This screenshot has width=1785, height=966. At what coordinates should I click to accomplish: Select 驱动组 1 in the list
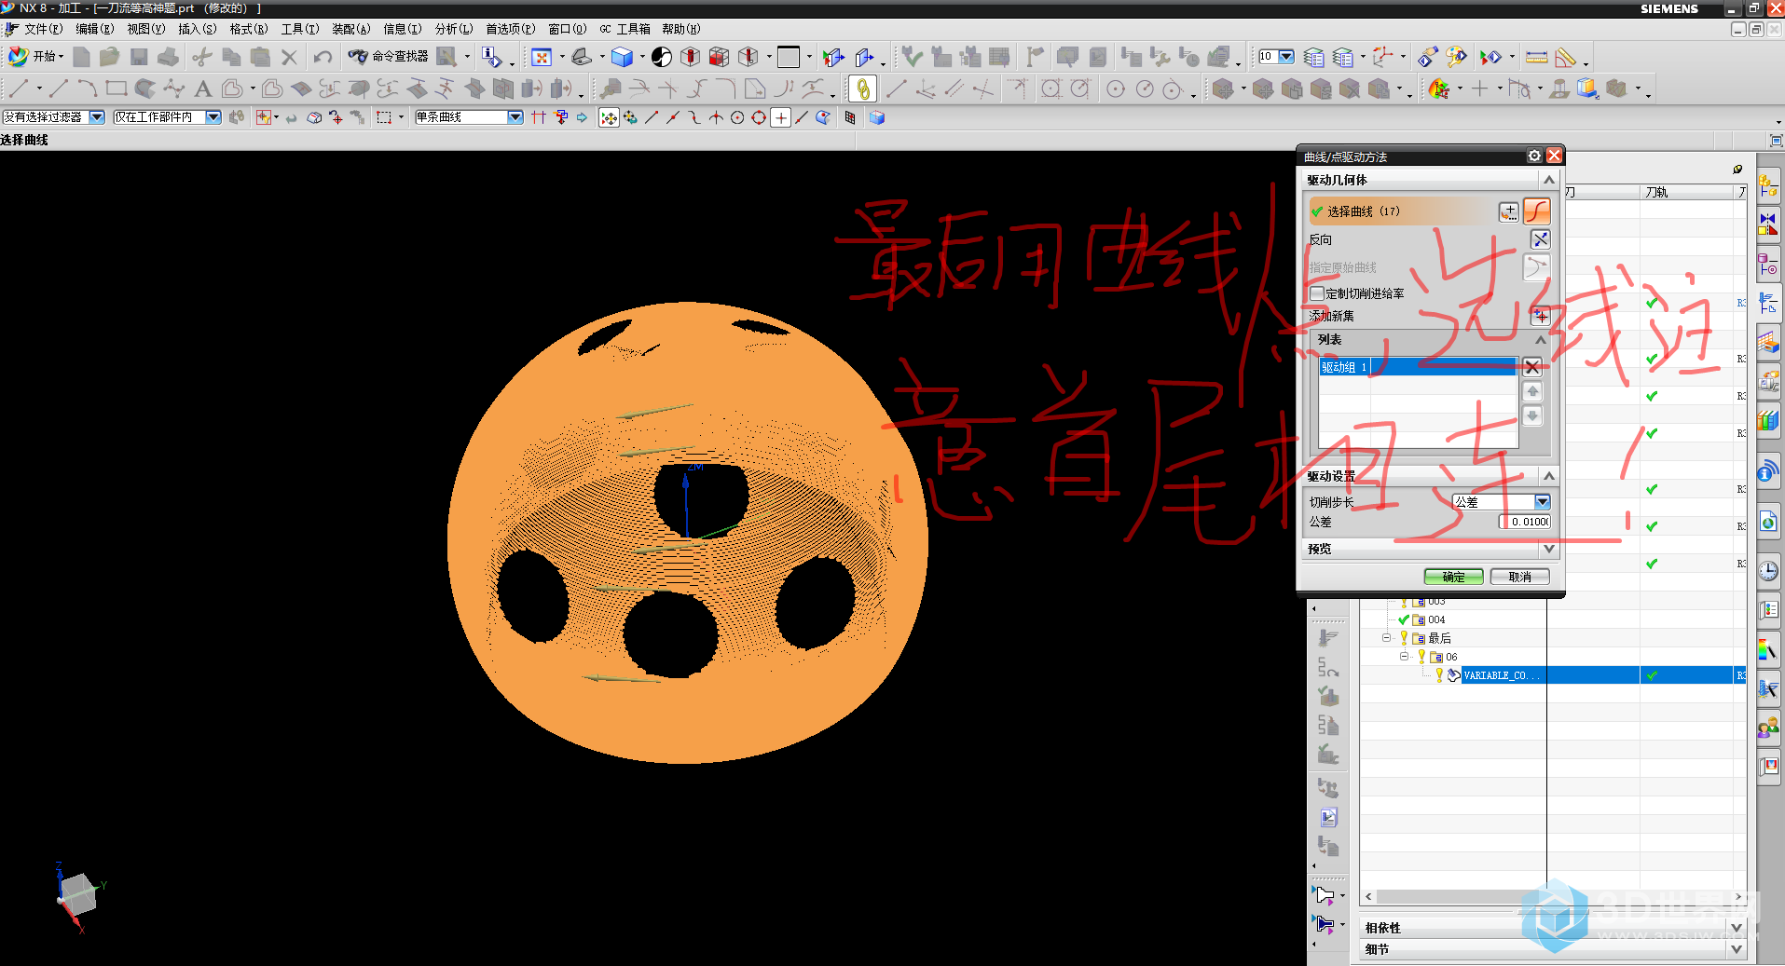click(1418, 367)
